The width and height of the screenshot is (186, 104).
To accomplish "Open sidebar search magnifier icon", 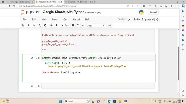I will [183, 16].
